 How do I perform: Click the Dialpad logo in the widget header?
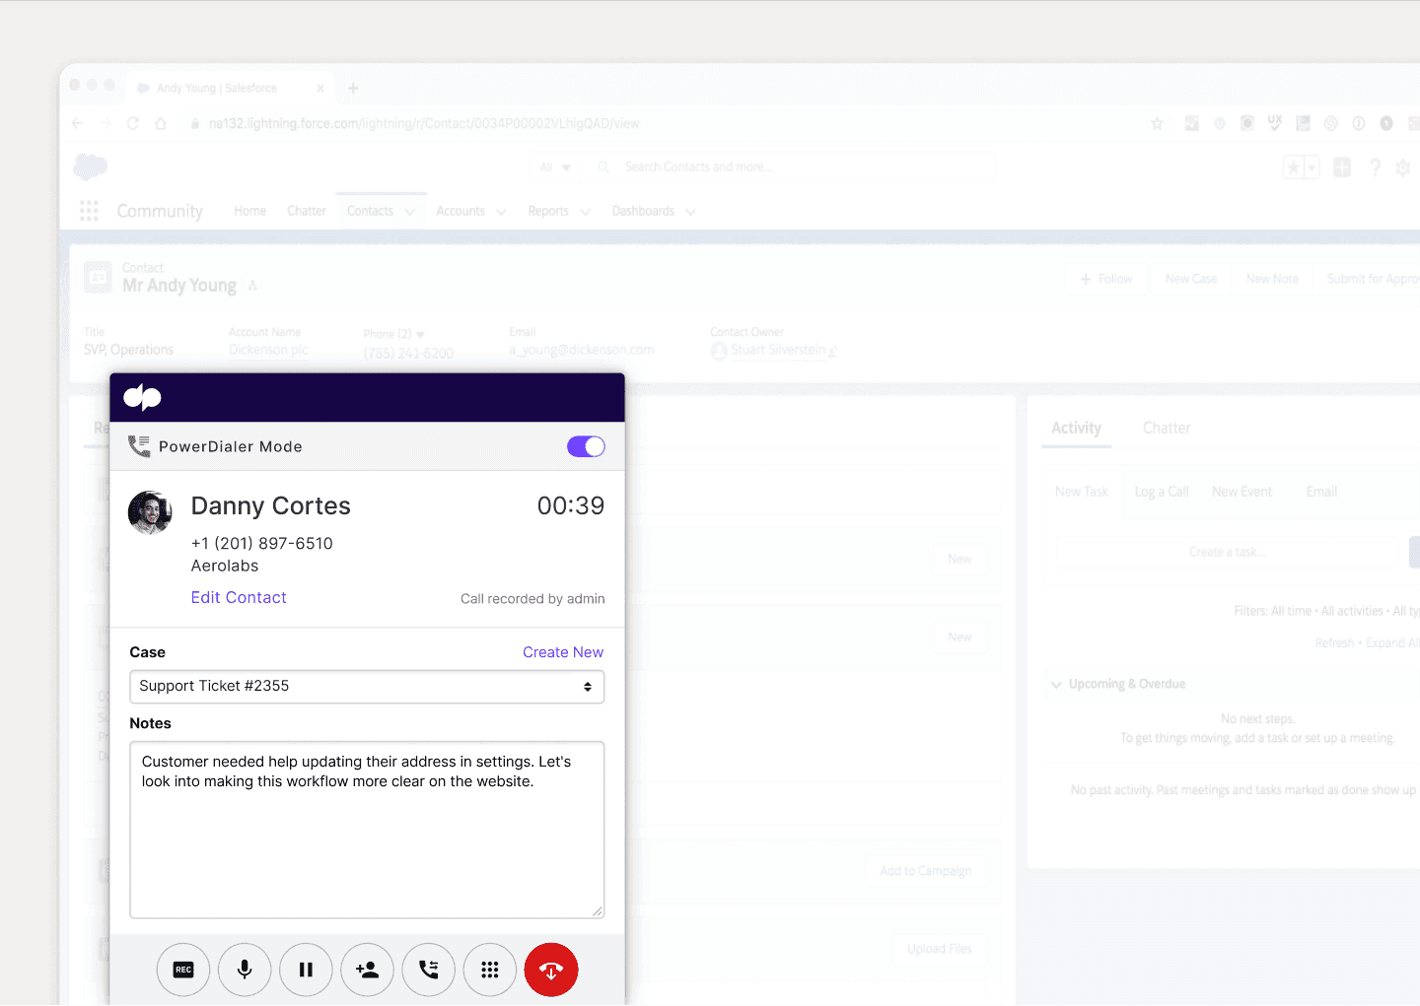pos(142,396)
